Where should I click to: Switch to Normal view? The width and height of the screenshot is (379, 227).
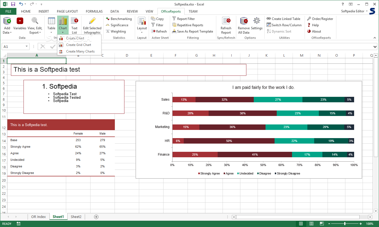point(301,224)
